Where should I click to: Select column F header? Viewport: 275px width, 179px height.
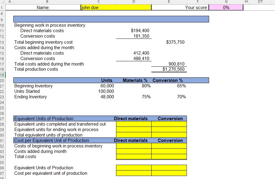(x=198, y=2)
